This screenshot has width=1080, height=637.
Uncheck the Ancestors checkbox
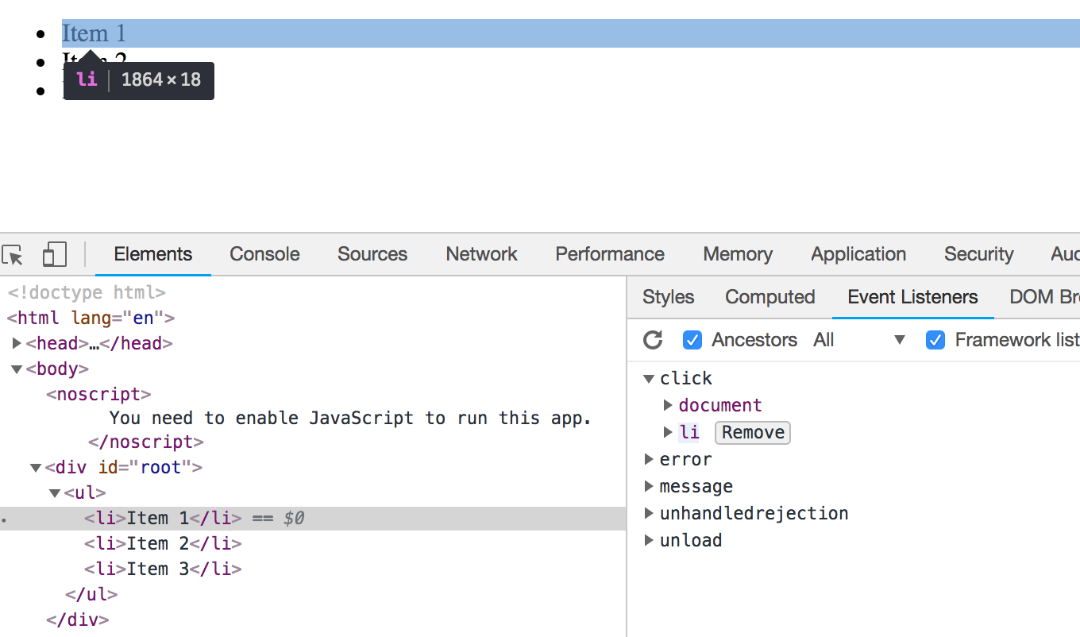[692, 340]
